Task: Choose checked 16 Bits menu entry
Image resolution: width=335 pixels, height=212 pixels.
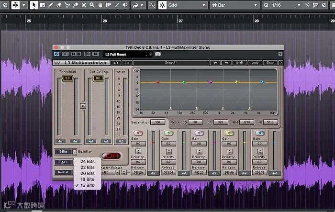Action: click(x=88, y=185)
